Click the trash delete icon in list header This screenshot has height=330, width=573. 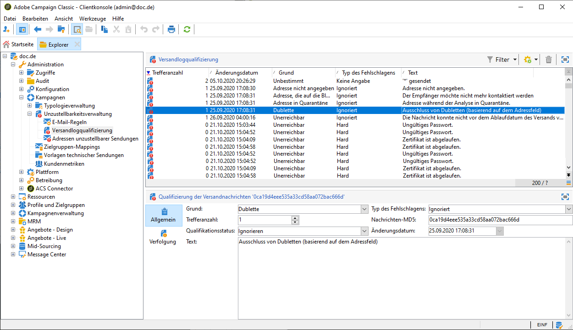pyautogui.click(x=548, y=60)
